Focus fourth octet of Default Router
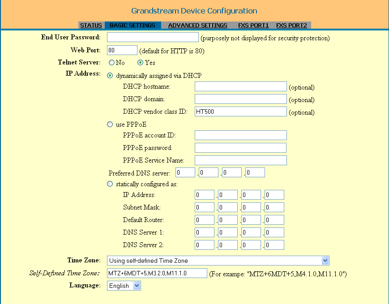This screenshot has width=389, height=304. click(274, 220)
